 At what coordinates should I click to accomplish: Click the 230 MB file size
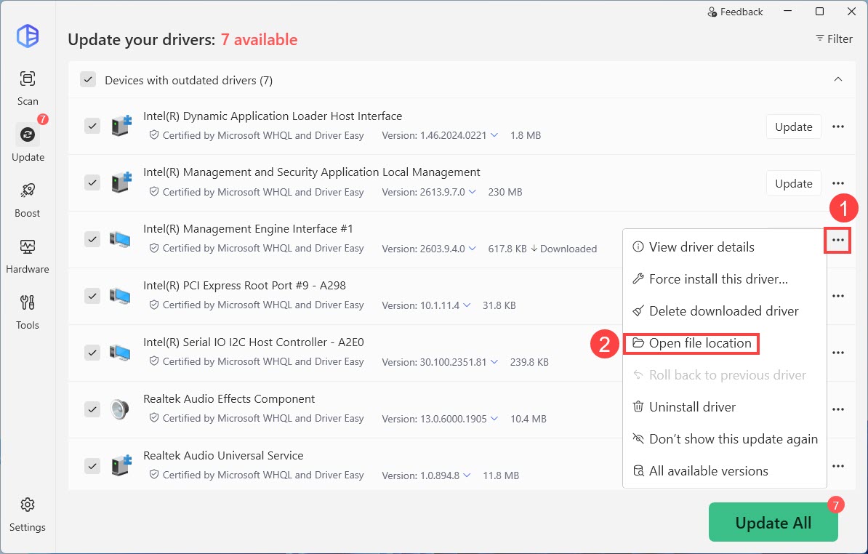point(505,192)
